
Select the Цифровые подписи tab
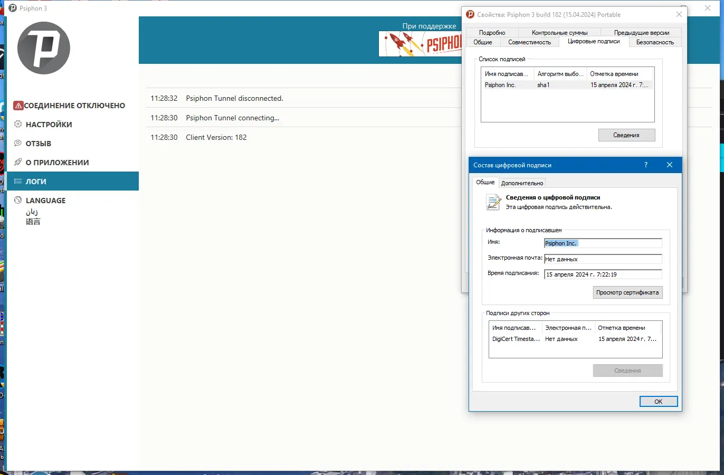(594, 41)
